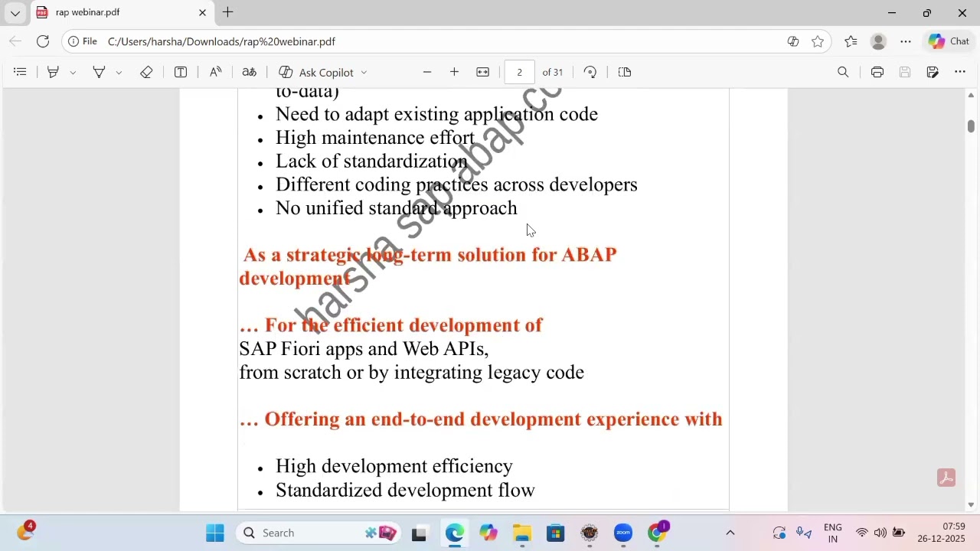Open Copilot app from taskbar
Screen dimensions: 980x551
(x=488, y=533)
